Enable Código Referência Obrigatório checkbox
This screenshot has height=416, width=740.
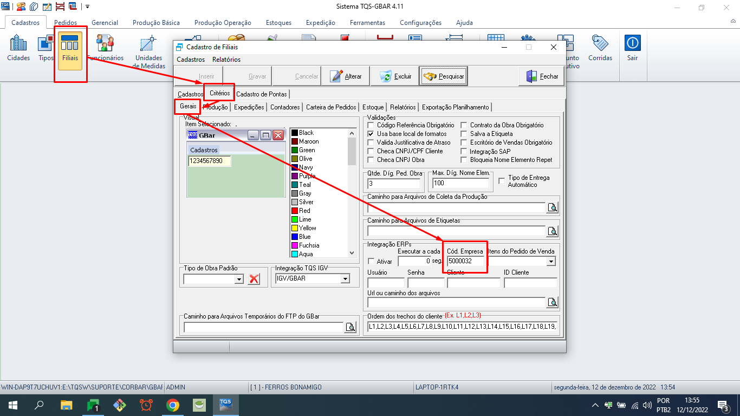tap(371, 125)
